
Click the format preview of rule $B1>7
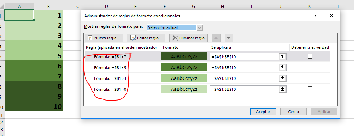point(184,56)
